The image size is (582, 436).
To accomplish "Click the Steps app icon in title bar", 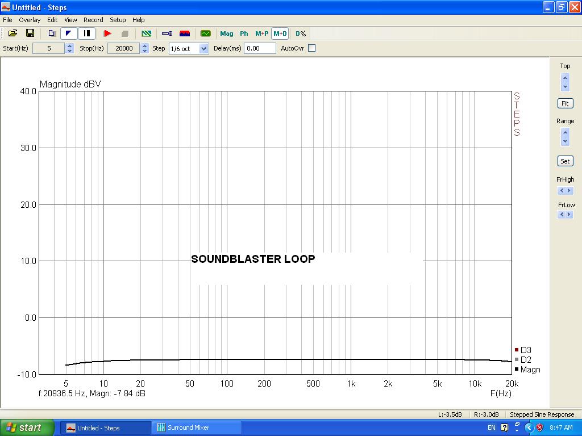I will [6, 7].
